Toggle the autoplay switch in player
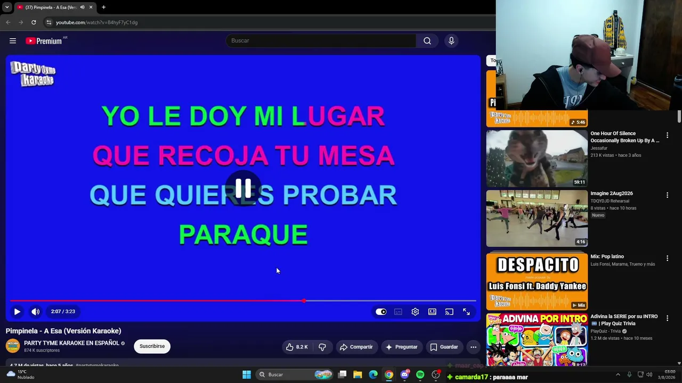 point(381,312)
